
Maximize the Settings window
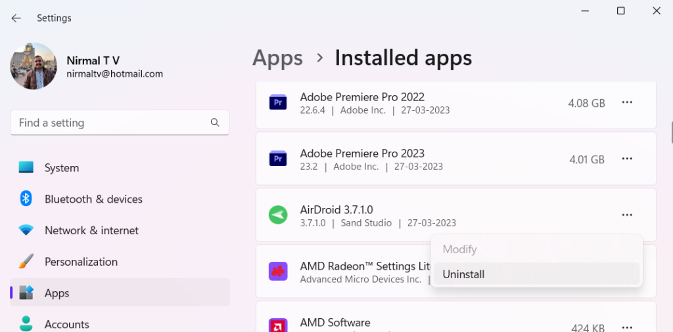(620, 10)
